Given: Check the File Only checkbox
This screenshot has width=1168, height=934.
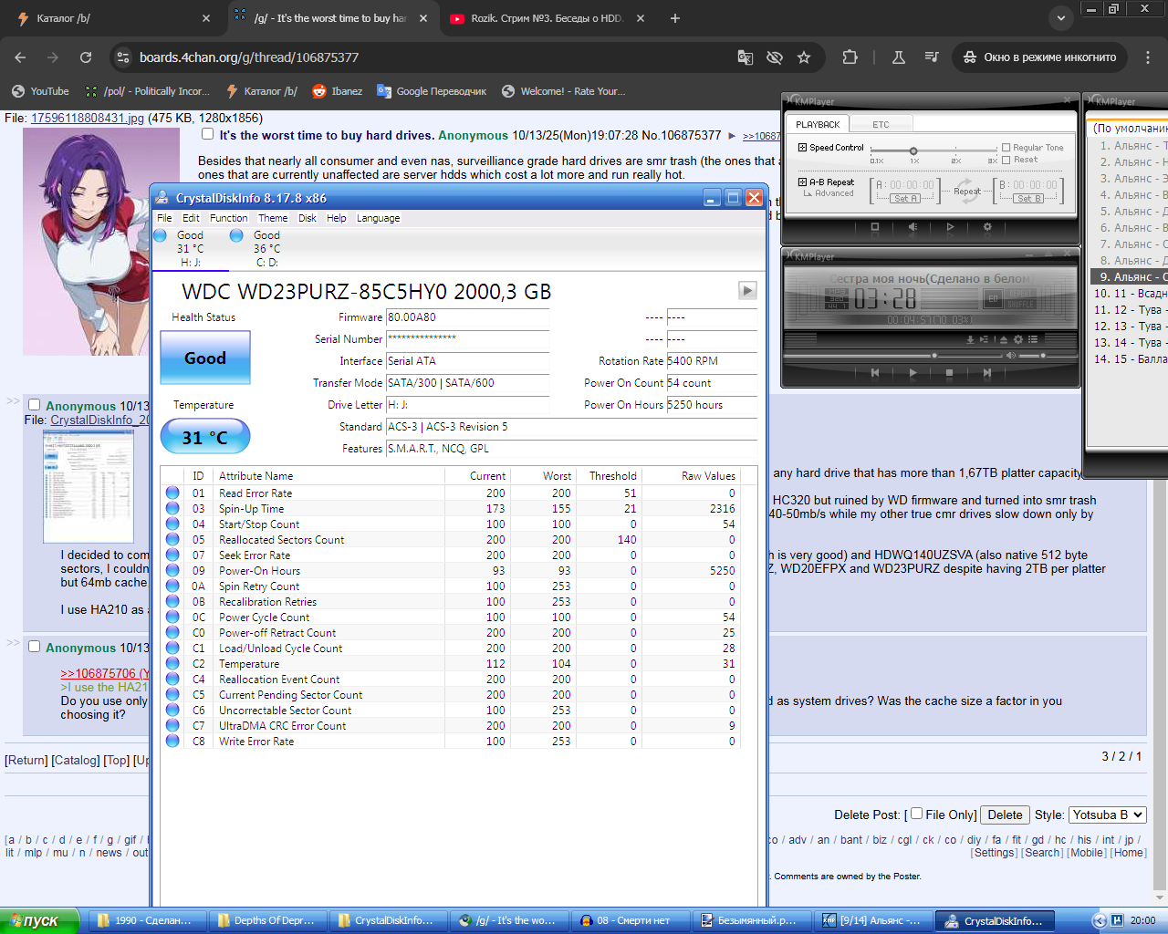Looking at the screenshot, I should point(916,814).
